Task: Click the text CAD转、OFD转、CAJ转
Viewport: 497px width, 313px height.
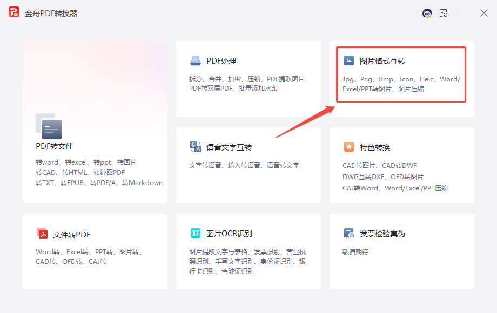Action: pos(71,262)
